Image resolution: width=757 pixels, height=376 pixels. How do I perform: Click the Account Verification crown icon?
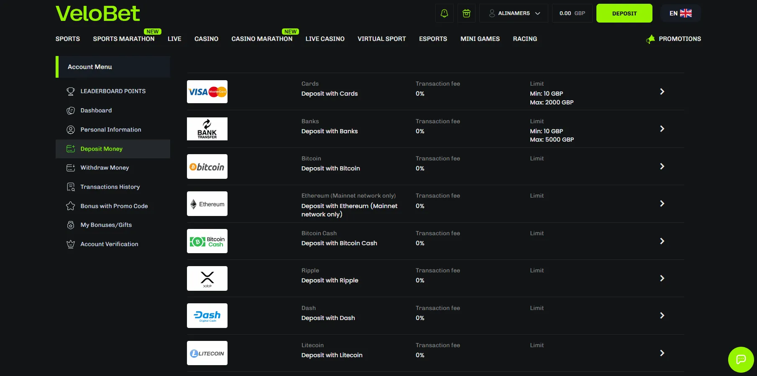[x=71, y=244]
